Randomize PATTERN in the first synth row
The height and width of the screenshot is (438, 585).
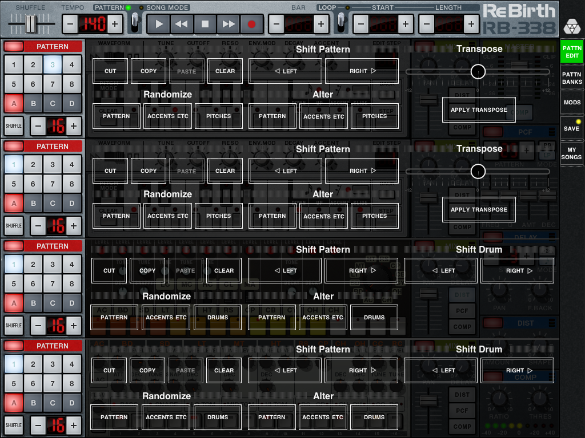tap(117, 116)
